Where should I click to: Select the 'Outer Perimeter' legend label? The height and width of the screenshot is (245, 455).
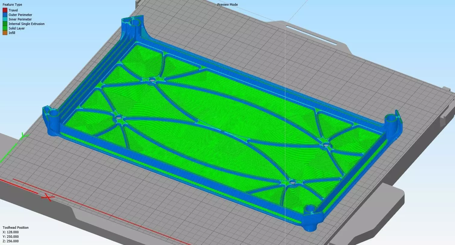coord(20,15)
